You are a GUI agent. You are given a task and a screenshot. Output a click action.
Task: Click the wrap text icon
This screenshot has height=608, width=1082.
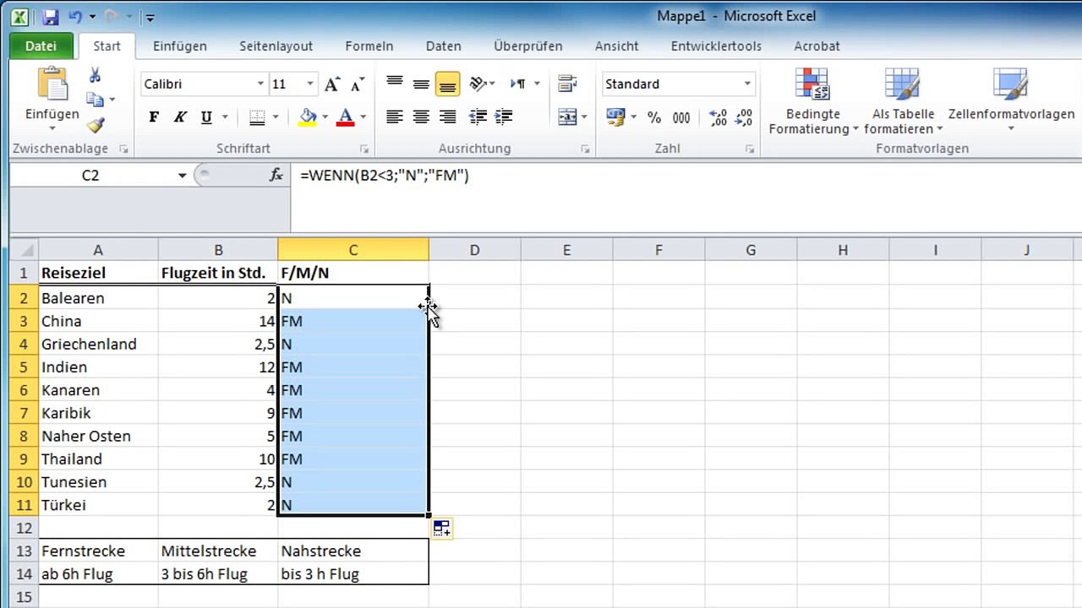(567, 83)
